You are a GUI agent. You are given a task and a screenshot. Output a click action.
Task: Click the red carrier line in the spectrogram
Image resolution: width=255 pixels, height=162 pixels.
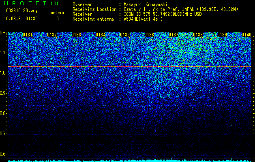130,66
